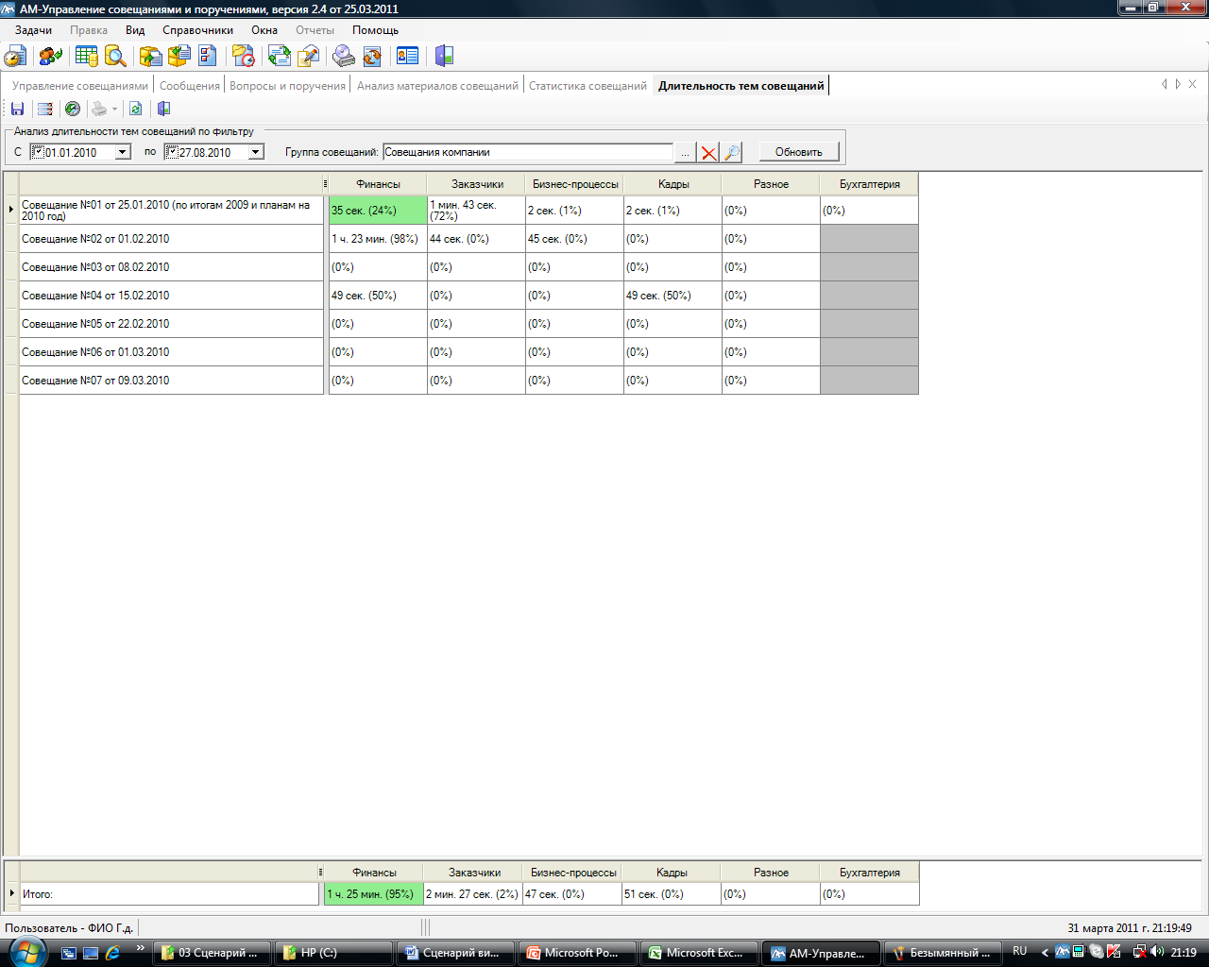Open the Задачи menu
The height and width of the screenshot is (967, 1209).
(x=33, y=30)
